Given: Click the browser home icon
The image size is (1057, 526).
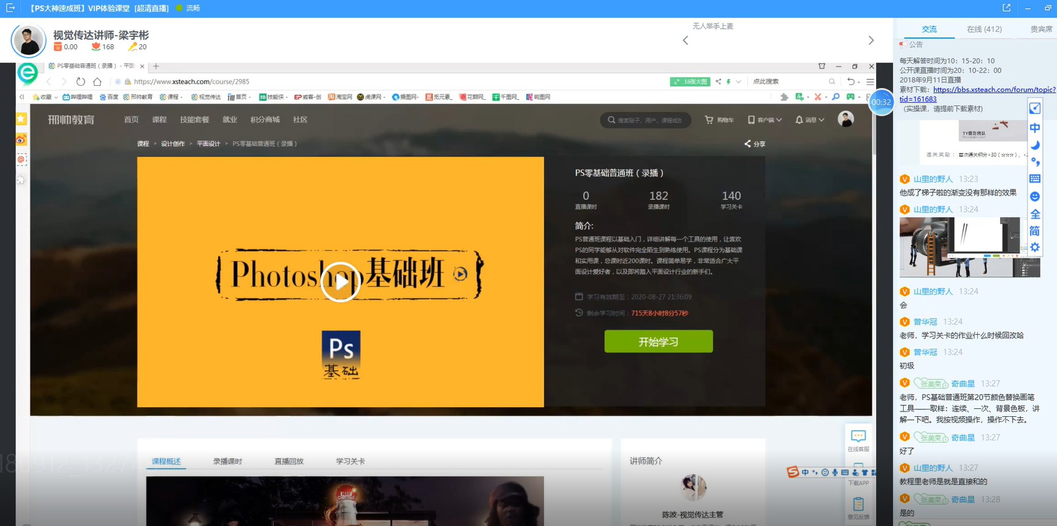Looking at the screenshot, I should pos(97,82).
